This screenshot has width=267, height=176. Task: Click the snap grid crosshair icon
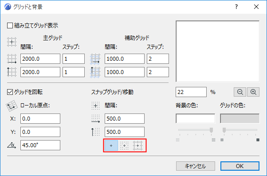coord(95,106)
